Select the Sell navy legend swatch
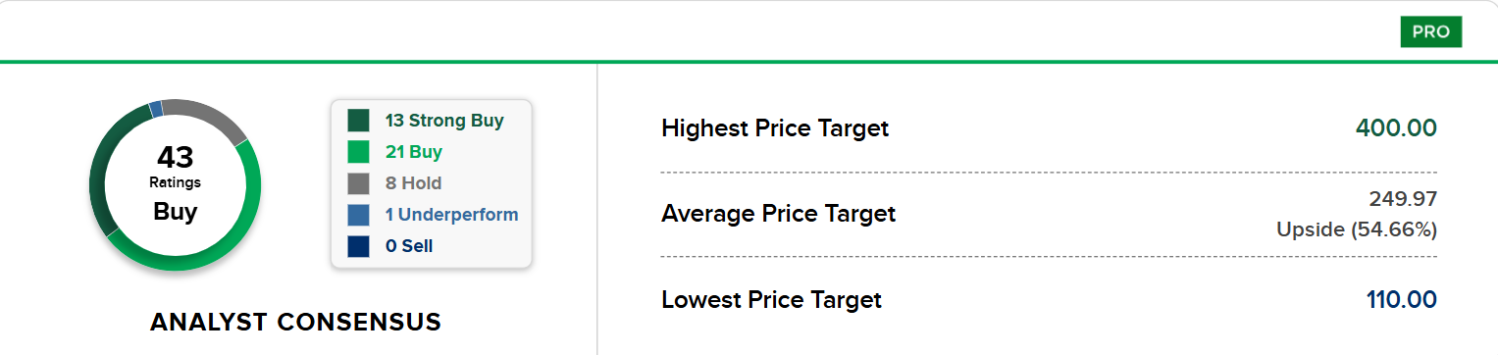Image resolution: width=1498 pixels, height=355 pixels. 358,246
